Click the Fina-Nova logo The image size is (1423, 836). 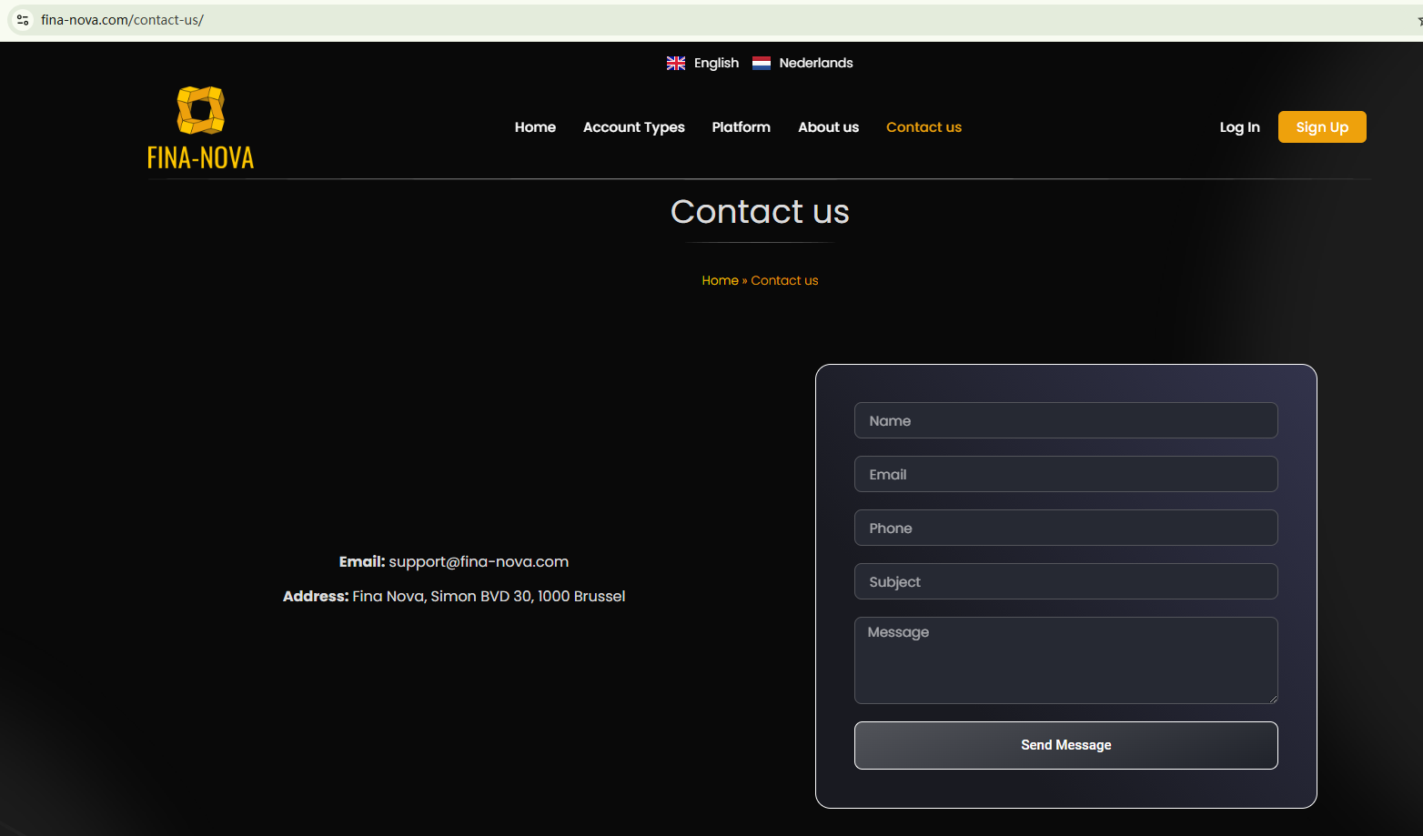[x=200, y=128]
